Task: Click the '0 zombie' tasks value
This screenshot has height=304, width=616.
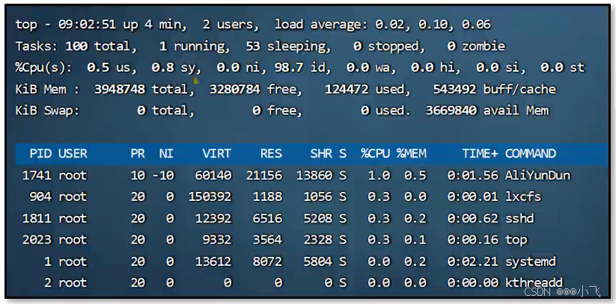Action: pos(477,46)
